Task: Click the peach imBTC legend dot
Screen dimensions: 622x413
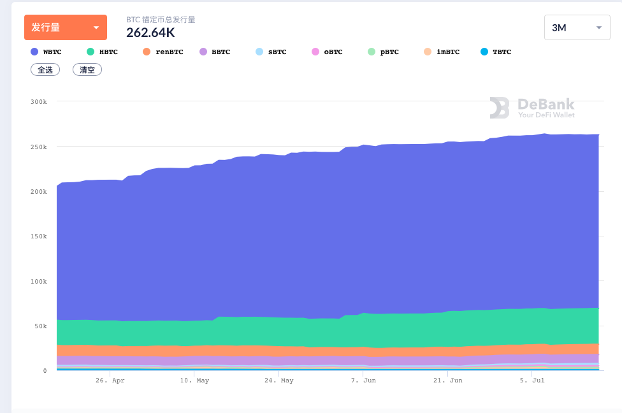Action: (x=427, y=52)
